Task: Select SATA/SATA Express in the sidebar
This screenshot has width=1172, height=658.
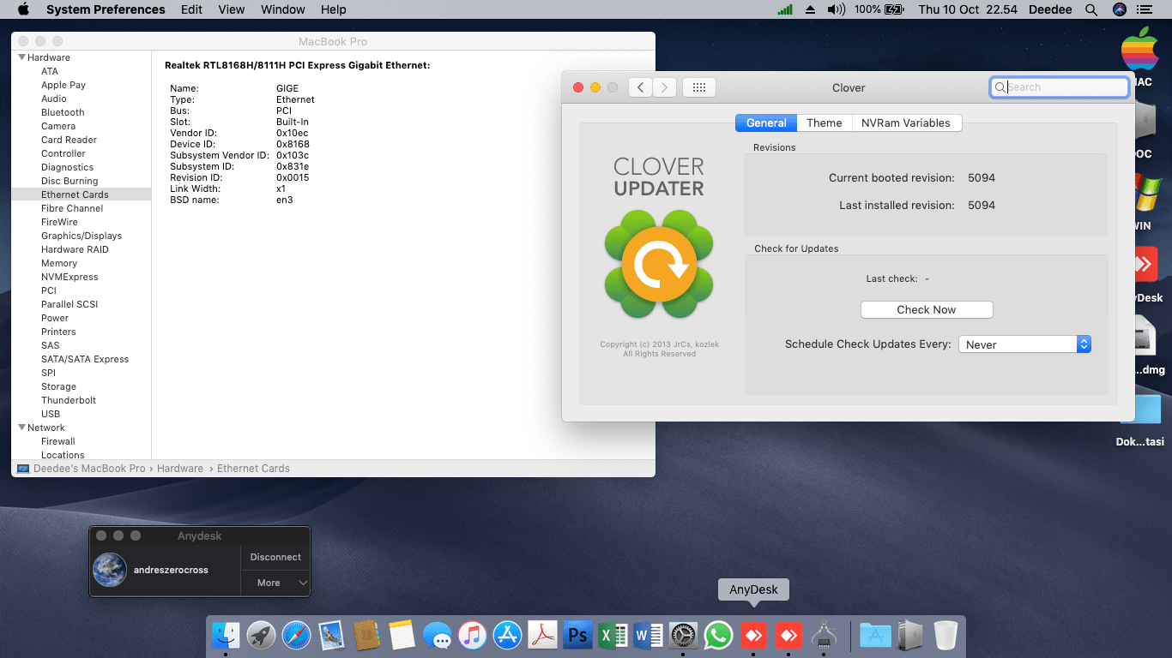Action: coord(85,359)
